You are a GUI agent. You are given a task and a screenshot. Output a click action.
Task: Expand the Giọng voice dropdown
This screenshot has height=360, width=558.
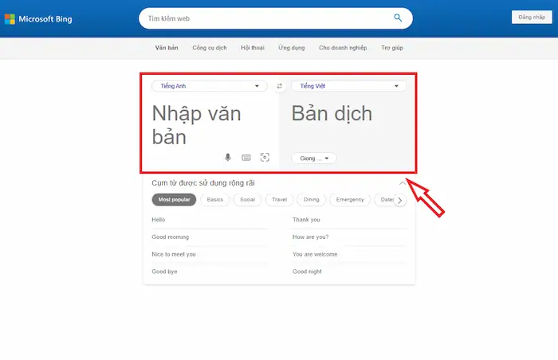[x=313, y=158]
